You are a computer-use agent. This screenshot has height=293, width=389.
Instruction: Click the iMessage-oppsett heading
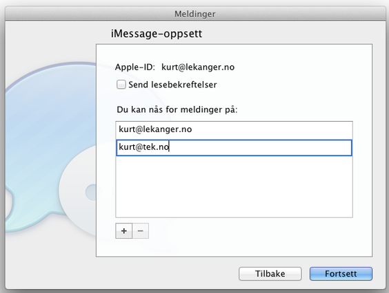pyautogui.click(x=157, y=34)
